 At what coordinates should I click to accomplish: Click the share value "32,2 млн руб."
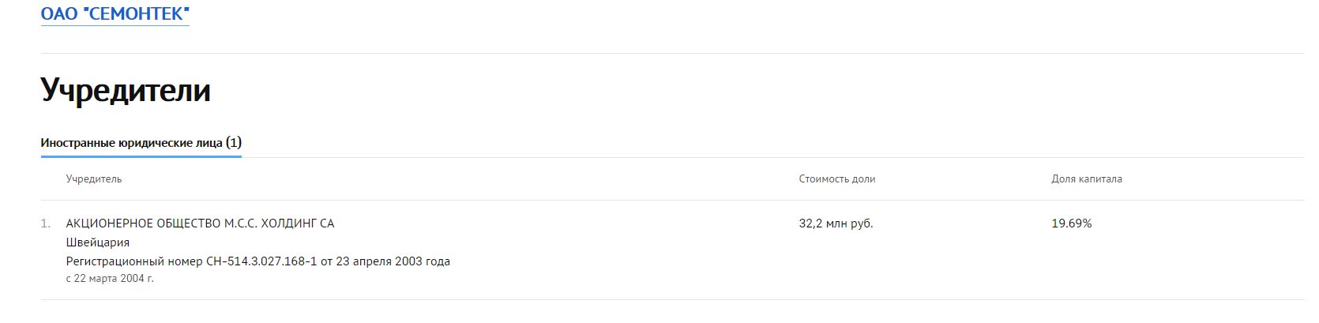[x=836, y=224]
